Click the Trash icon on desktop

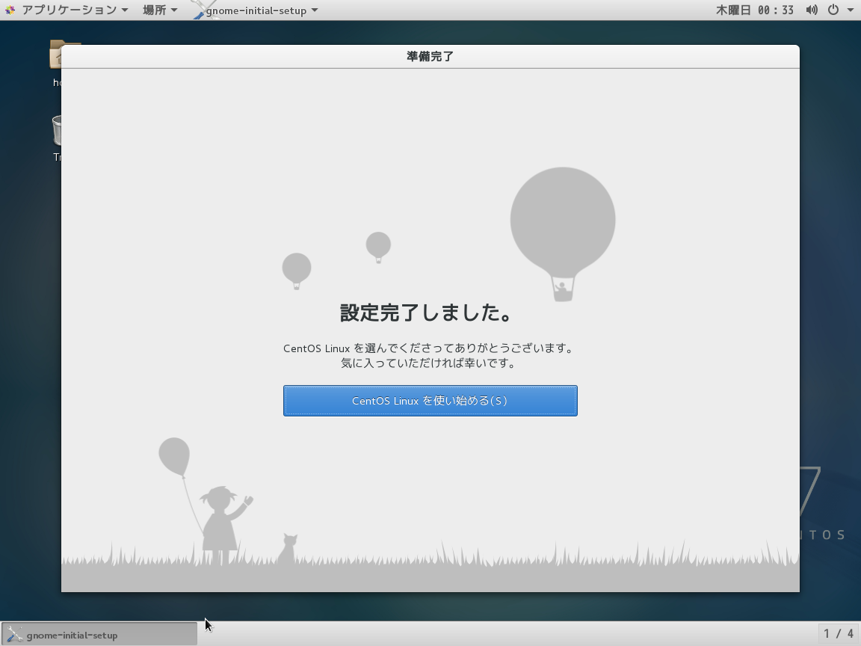coord(57,130)
